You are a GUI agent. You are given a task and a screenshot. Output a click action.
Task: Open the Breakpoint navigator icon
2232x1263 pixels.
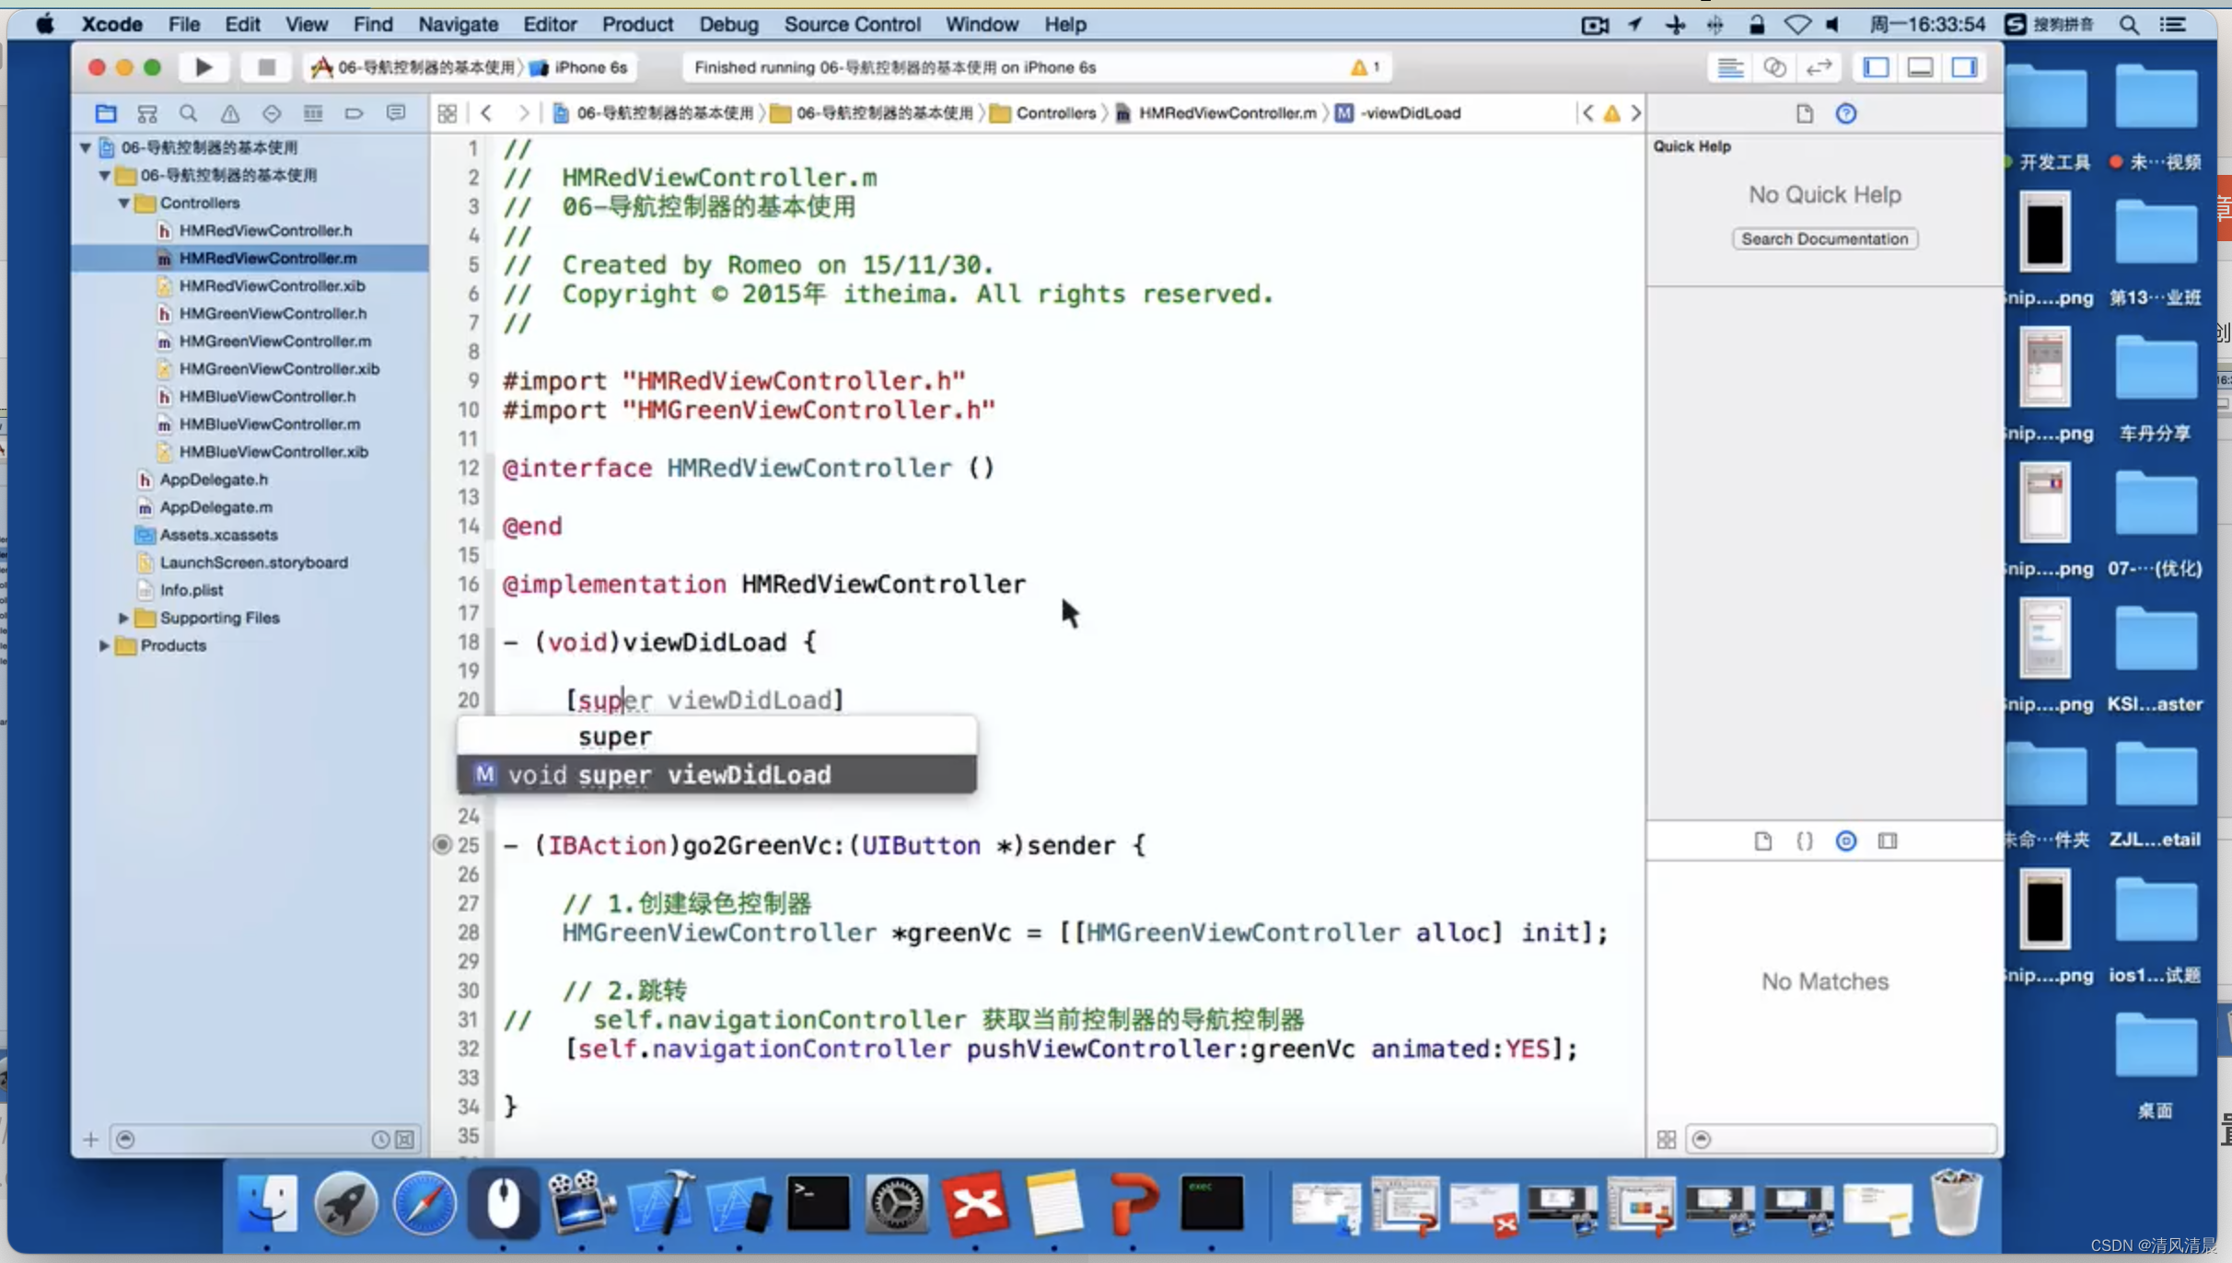pos(355,113)
